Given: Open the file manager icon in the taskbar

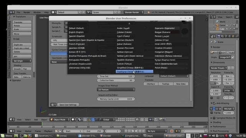Looking at the screenshot, I should coord(26,136).
